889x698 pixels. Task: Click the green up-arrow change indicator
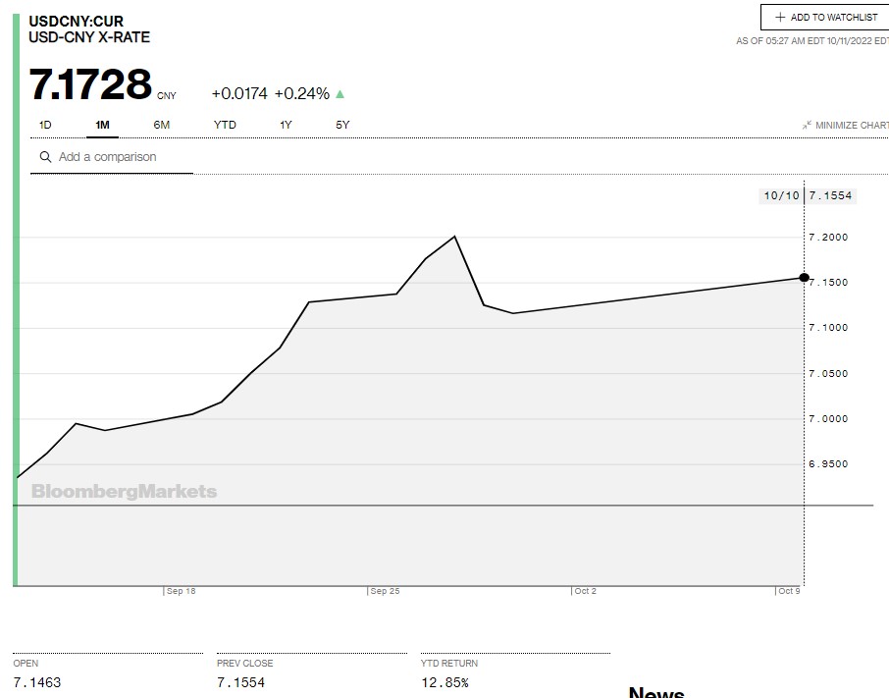[x=340, y=94]
